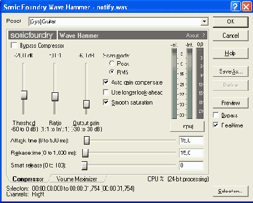
Task: Click the question mark next to About
Action: pyautogui.click(x=204, y=36)
